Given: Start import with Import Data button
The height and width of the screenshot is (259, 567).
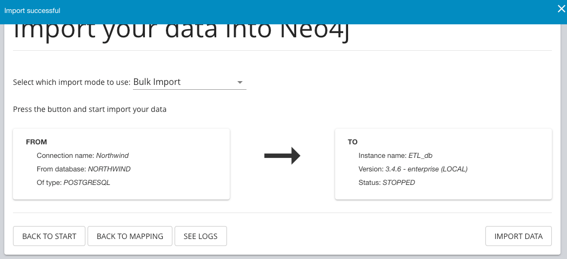Looking at the screenshot, I should point(518,236).
